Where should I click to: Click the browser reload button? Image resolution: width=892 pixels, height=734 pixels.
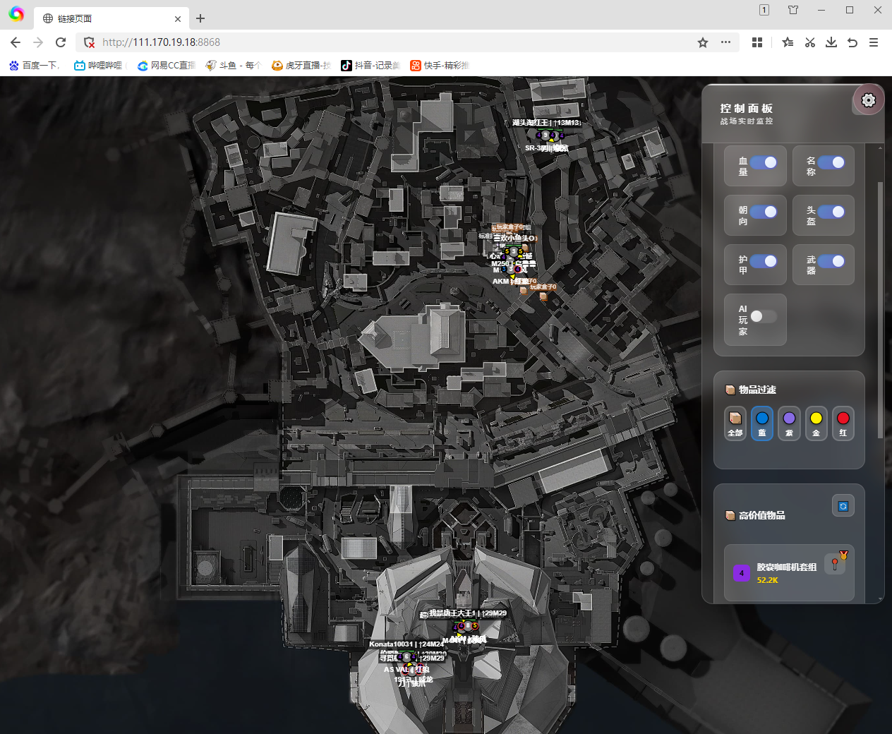pyautogui.click(x=61, y=42)
